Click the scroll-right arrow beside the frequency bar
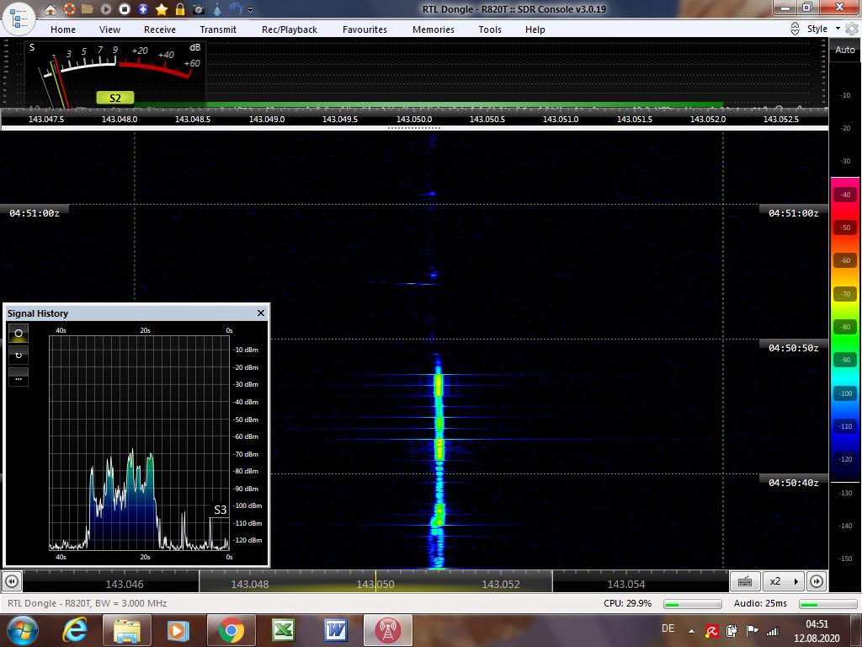The image size is (862, 647). pyautogui.click(x=817, y=581)
